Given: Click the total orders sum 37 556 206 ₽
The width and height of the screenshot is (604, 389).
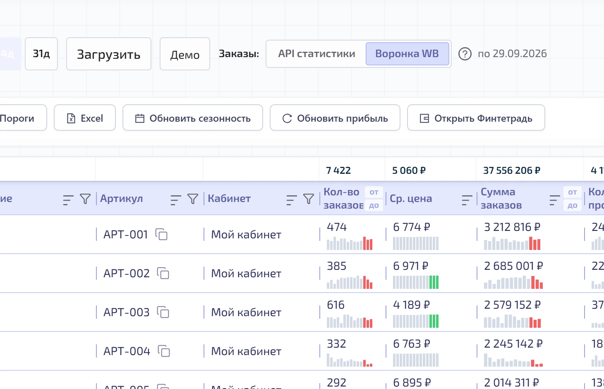Looking at the screenshot, I should 512,170.
